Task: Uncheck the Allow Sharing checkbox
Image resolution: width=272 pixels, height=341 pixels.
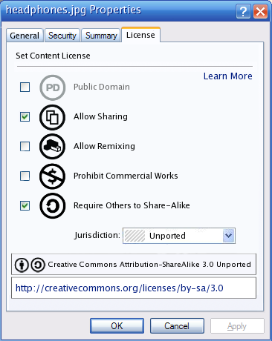Action: [x=25, y=116]
